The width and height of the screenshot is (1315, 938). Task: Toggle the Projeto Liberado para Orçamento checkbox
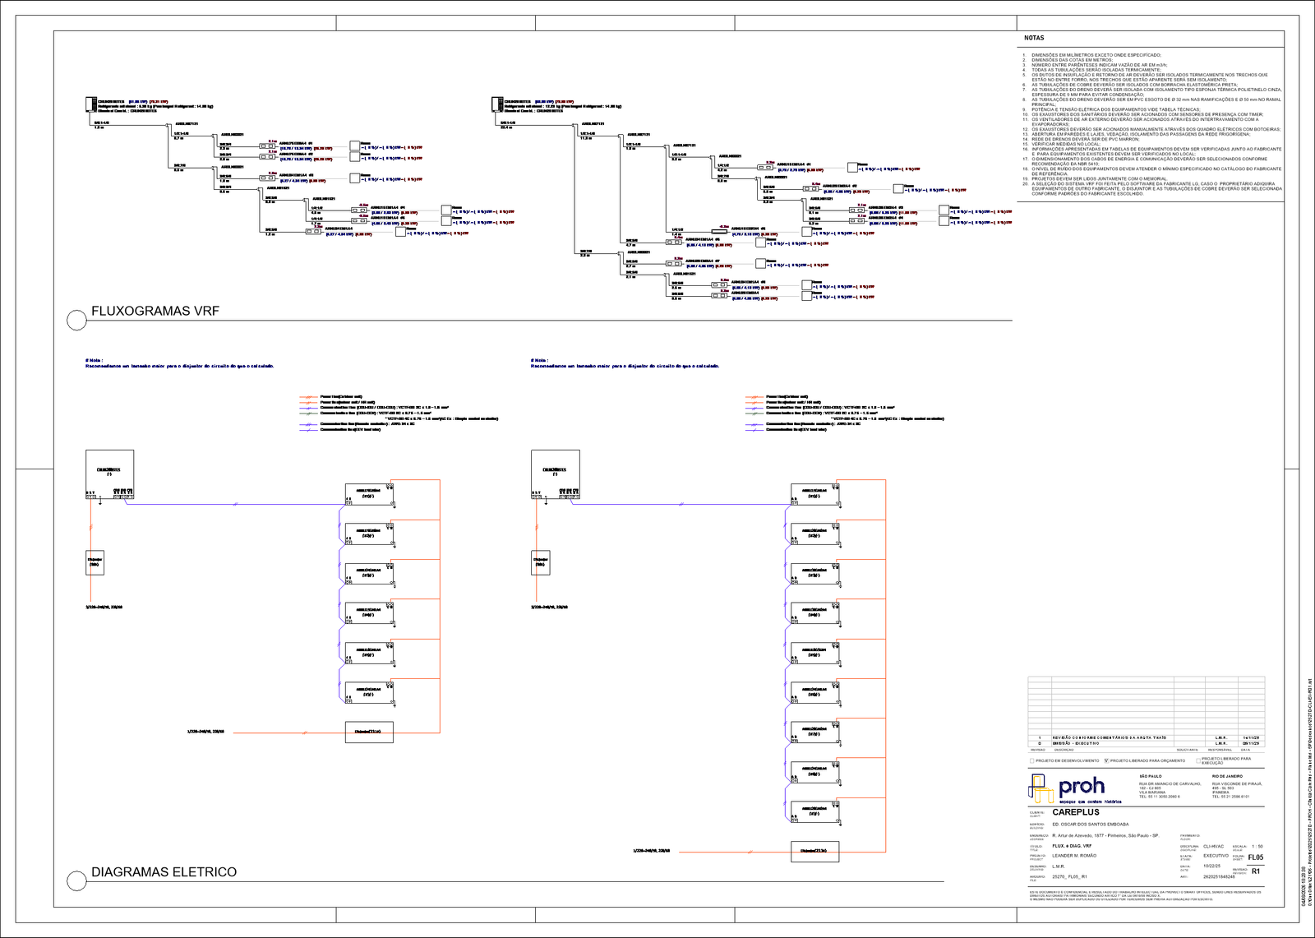[x=1106, y=760]
